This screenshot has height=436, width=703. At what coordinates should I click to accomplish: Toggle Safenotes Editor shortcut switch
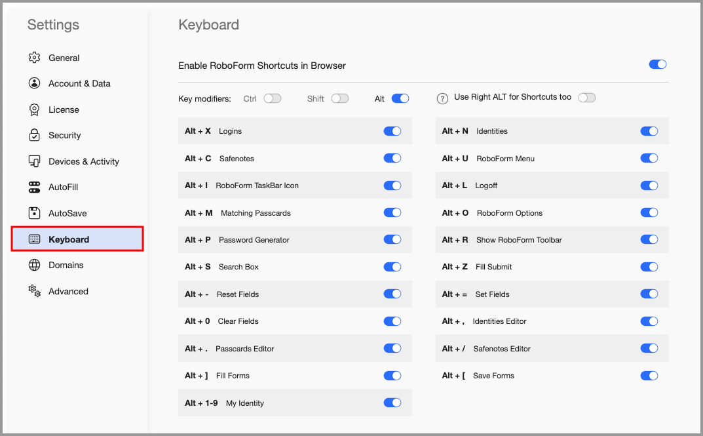click(649, 348)
